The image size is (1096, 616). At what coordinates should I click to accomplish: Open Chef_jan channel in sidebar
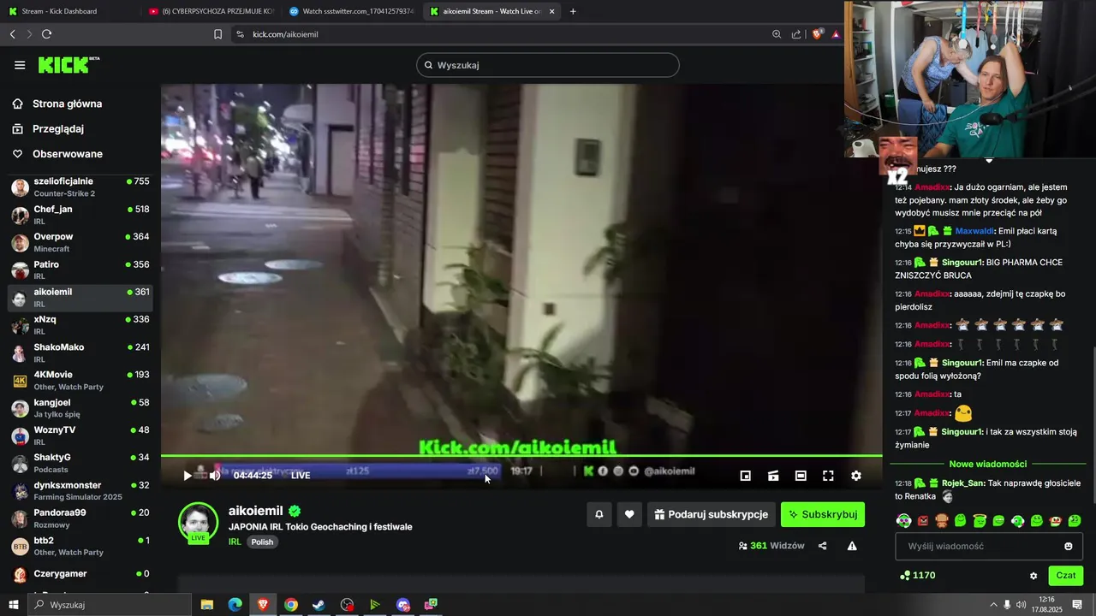click(x=80, y=215)
